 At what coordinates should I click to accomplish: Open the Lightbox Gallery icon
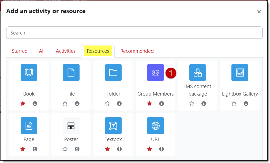coord(240,73)
